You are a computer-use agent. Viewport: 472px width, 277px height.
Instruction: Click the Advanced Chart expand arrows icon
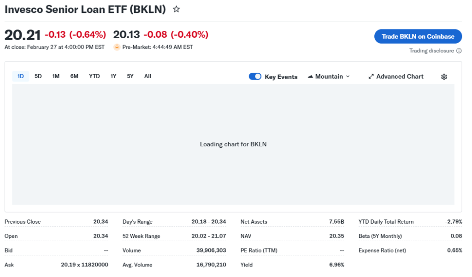pos(371,77)
